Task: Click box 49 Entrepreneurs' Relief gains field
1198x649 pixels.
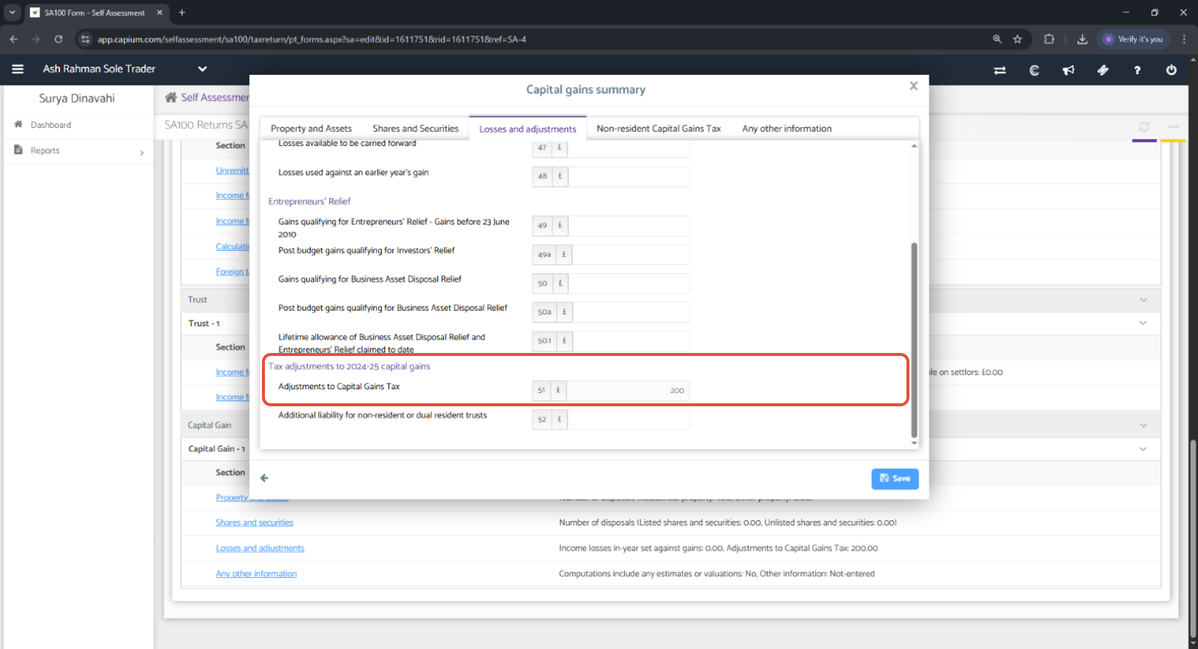Action: pyautogui.click(x=628, y=226)
